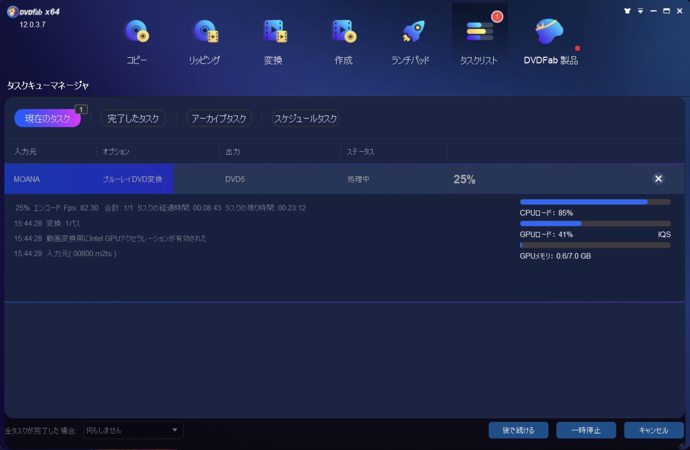The width and height of the screenshot is (690, 450).
Task: Click 入力元 column header
Action: (25, 152)
